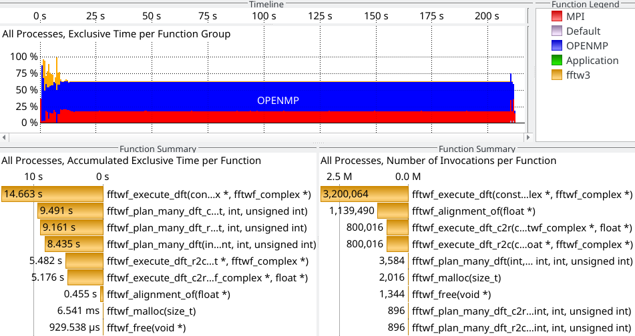Click the 9.161 s exclusive time bar
Viewport: 635px width, 336px height.
71,227
